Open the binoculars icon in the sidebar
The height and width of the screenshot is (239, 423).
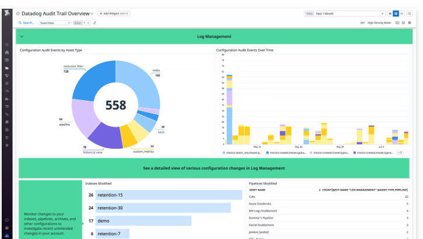point(7,52)
